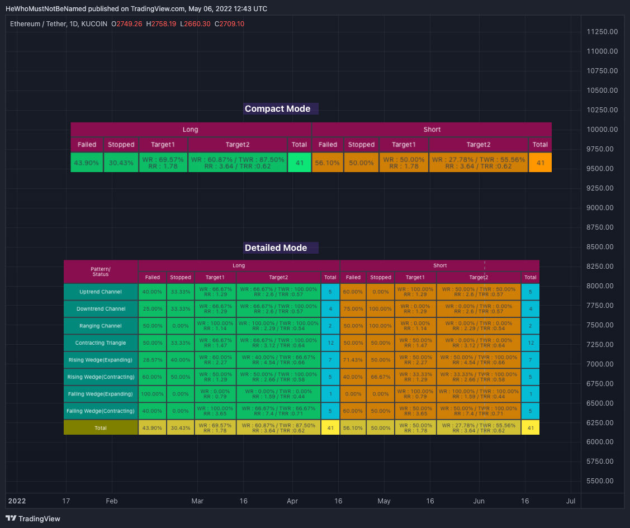Click Long Total 12 in Contracting Triangle row
The width and height of the screenshot is (630, 528).
(x=330, y=343)
